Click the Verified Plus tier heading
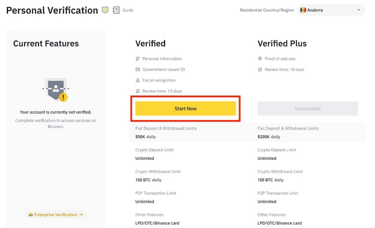 (x=282, y=44)
